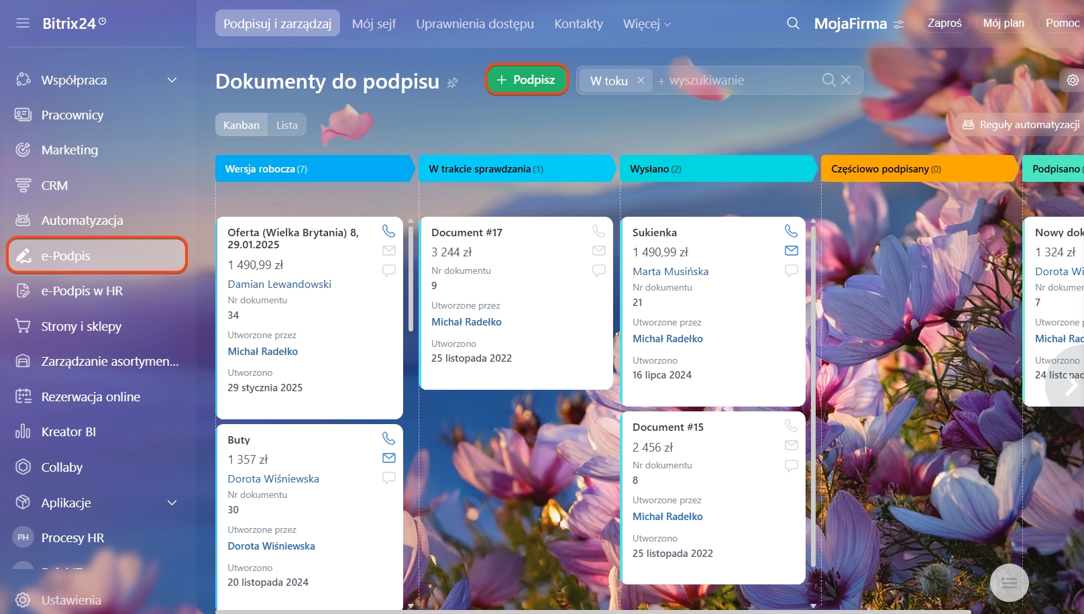Open Kreator BI from the sidebar

68,431
